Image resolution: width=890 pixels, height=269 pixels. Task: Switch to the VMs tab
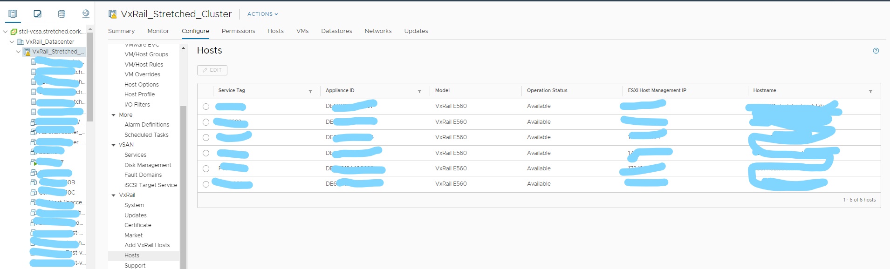coord(302,31)
